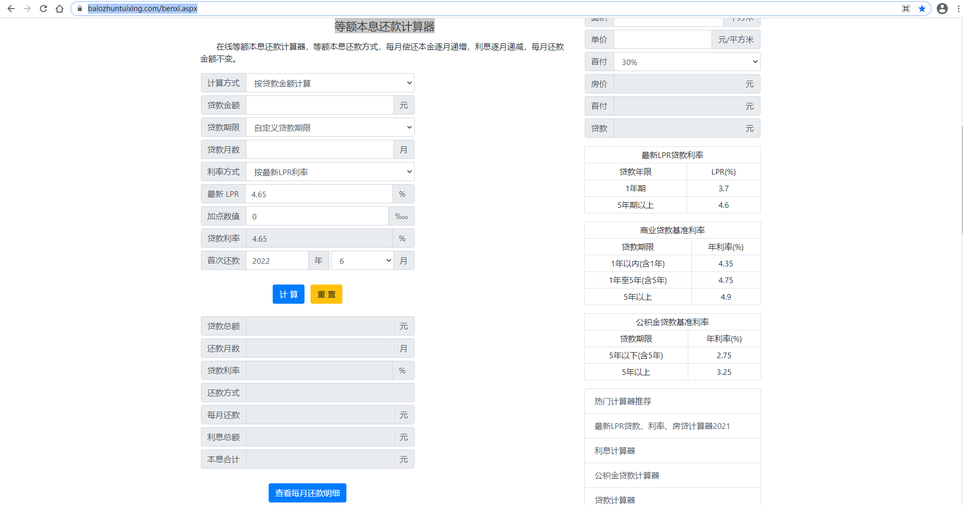Click the 还款月数 result field
The image size is (963, 505).
[320, 349]
